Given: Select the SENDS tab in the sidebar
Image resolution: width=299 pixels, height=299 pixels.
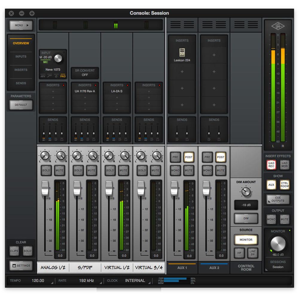Looking at the screenshot, I should point(21,83).
